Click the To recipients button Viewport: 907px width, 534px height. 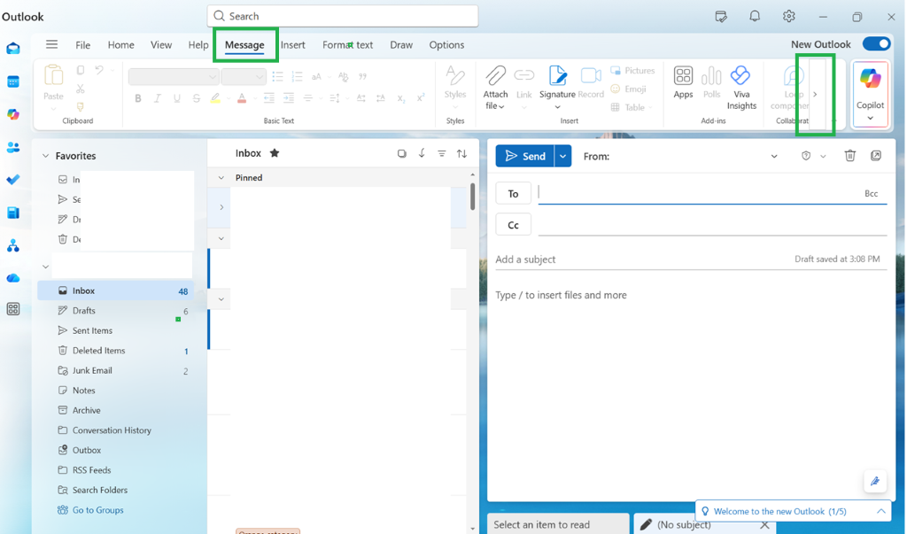pyautogui.click(x=513, y=194)
